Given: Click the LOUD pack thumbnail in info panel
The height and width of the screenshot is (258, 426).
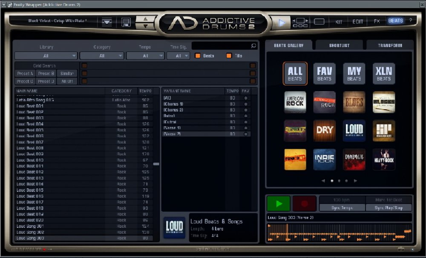Looking at the screenshot, I should point(174,228).
